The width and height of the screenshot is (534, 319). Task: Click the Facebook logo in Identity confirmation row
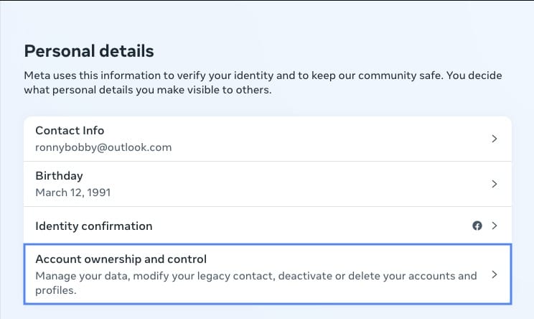477,226
